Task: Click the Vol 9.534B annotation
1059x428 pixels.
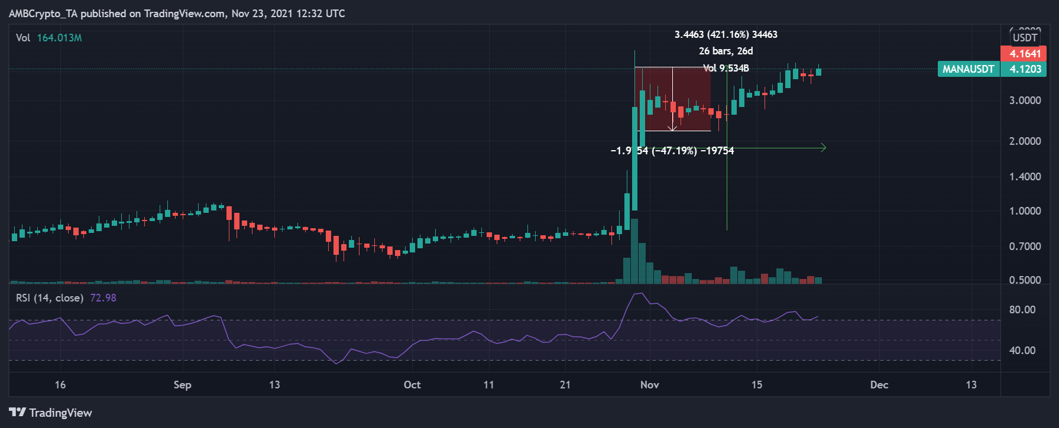Action: click(726, 68)
